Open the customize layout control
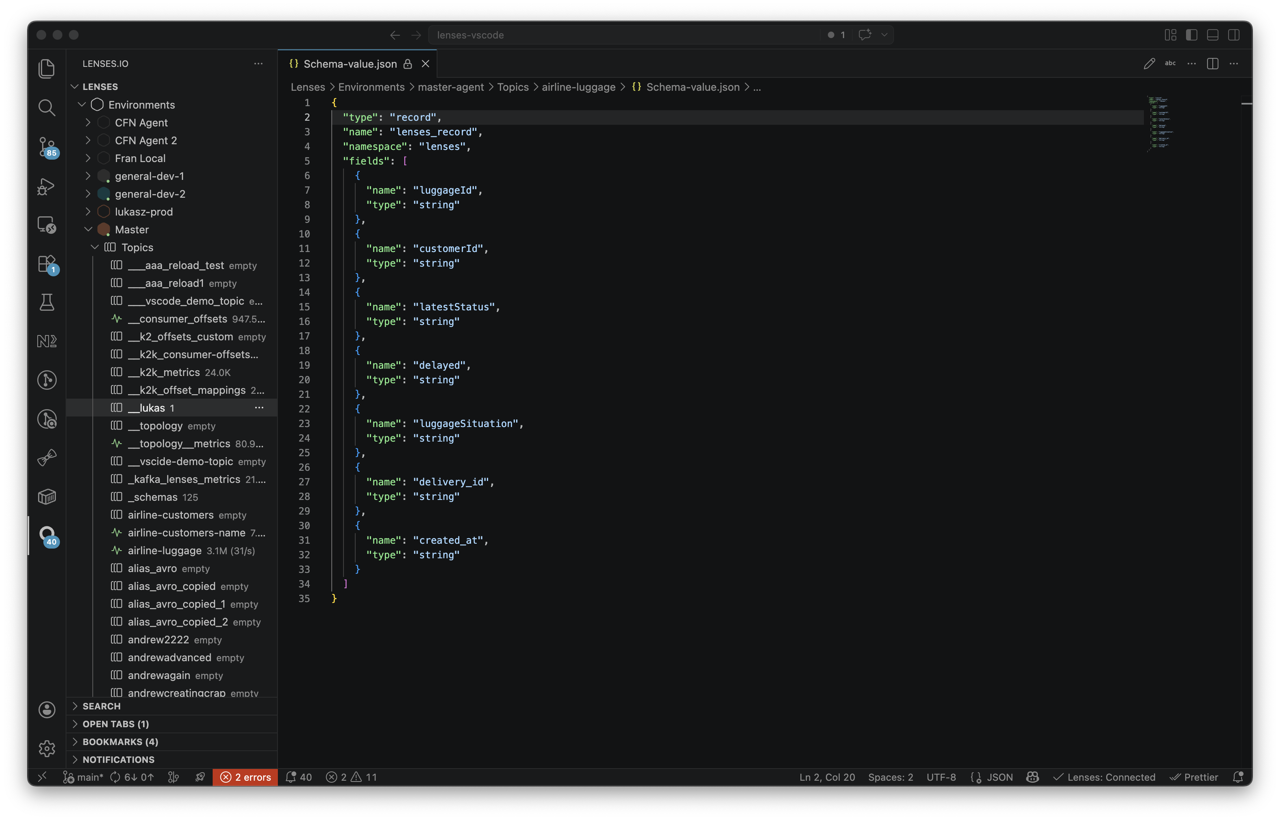1280x820 pixels. coord(1170,35)
